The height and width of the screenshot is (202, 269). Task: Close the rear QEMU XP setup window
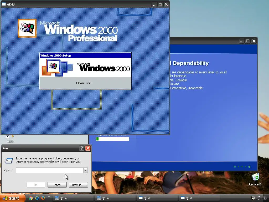click(254, 41)
